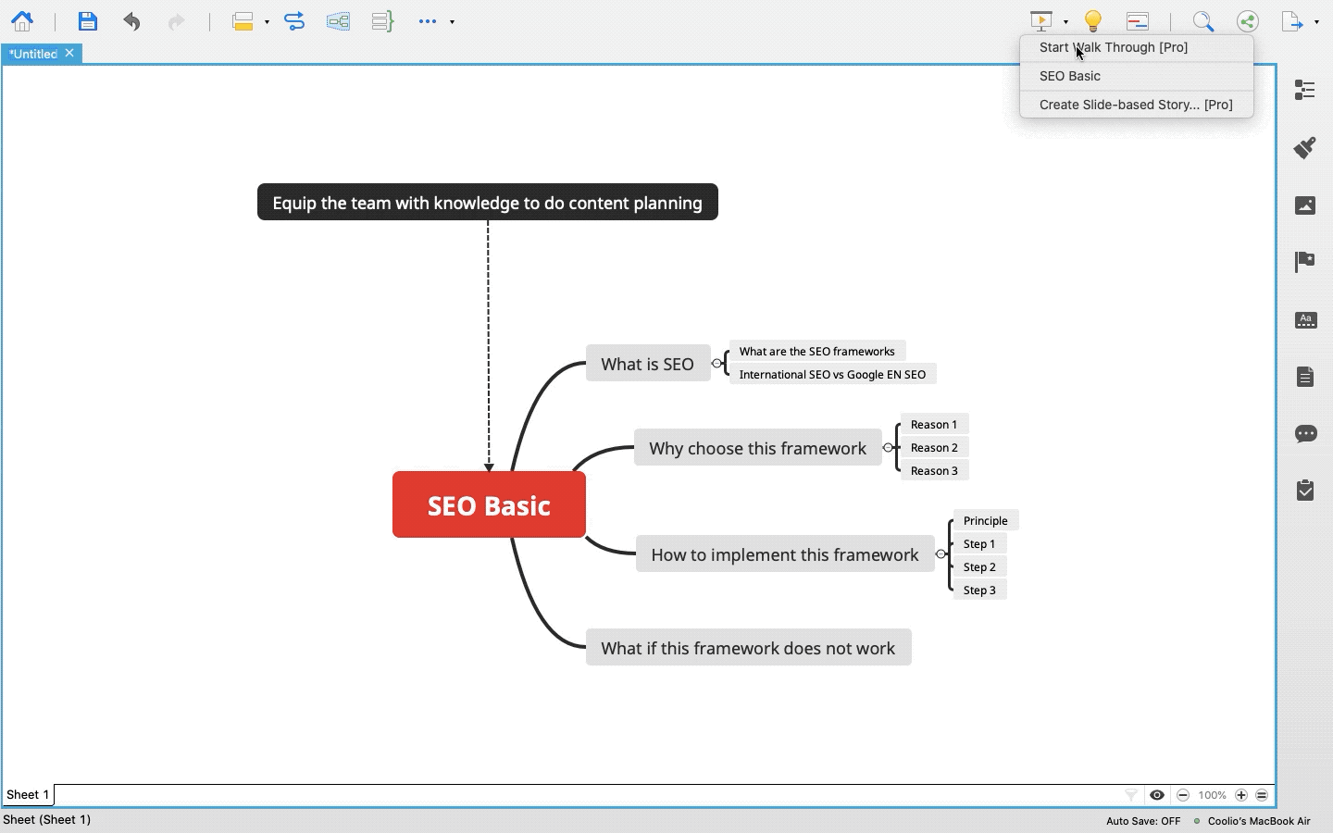Viewport: 1333px width, 833px height.
Task: Open the Outline panel in right sidebar
Action: 1305,90
